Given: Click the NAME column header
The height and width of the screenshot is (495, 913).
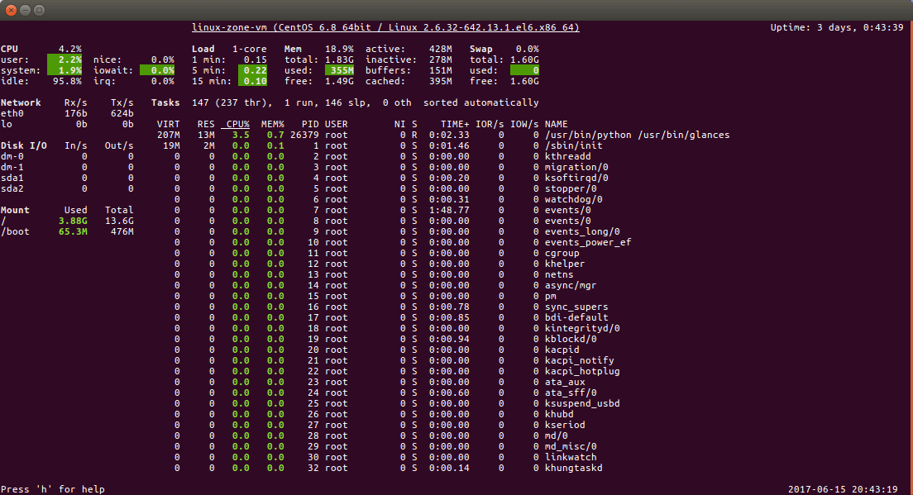Looking at the screenshot, I should click(556, 124).
